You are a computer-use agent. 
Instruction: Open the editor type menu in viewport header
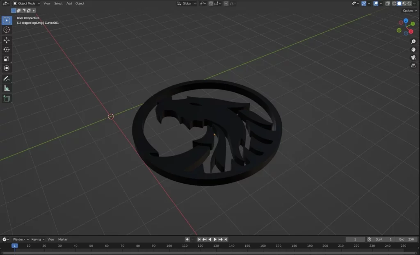pyautogui.click(x=6, y=3)
